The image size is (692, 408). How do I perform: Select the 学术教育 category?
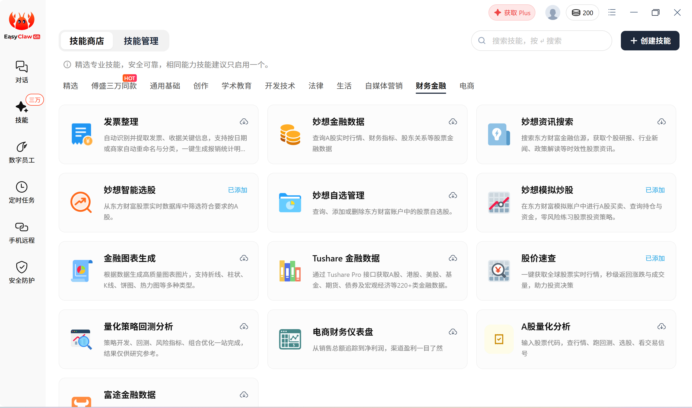click(237, 86)
